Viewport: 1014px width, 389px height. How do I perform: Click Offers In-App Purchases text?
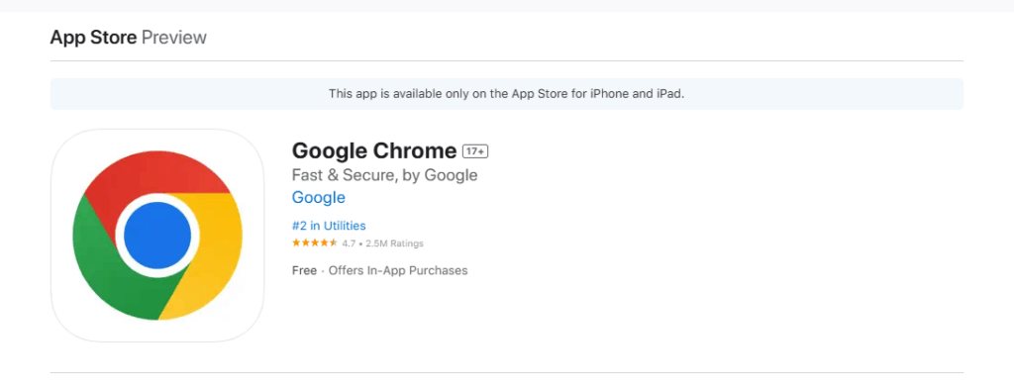(398, 271)
